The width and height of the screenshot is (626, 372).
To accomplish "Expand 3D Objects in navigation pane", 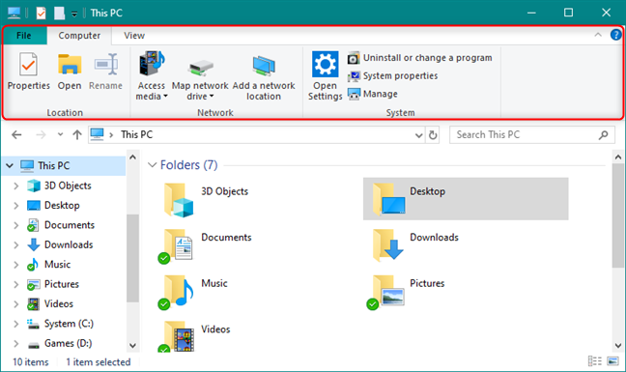I will coord(16,186).
